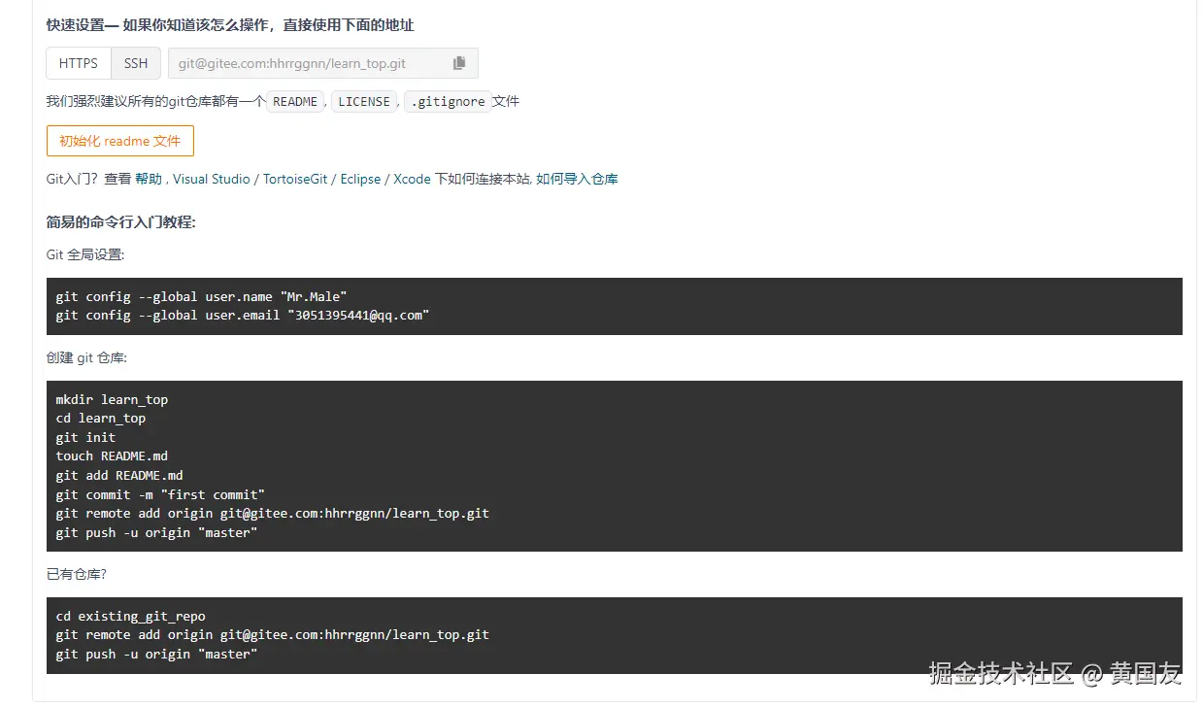The height and width of the screenshot is (708, 1203).
Task: Click the mkdir learn_top command line
Action: click(112, 399)
